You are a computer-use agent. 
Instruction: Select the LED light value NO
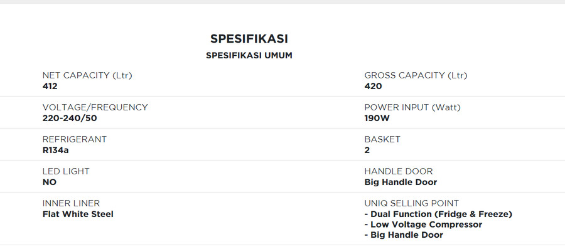click(x=50, y=182)
